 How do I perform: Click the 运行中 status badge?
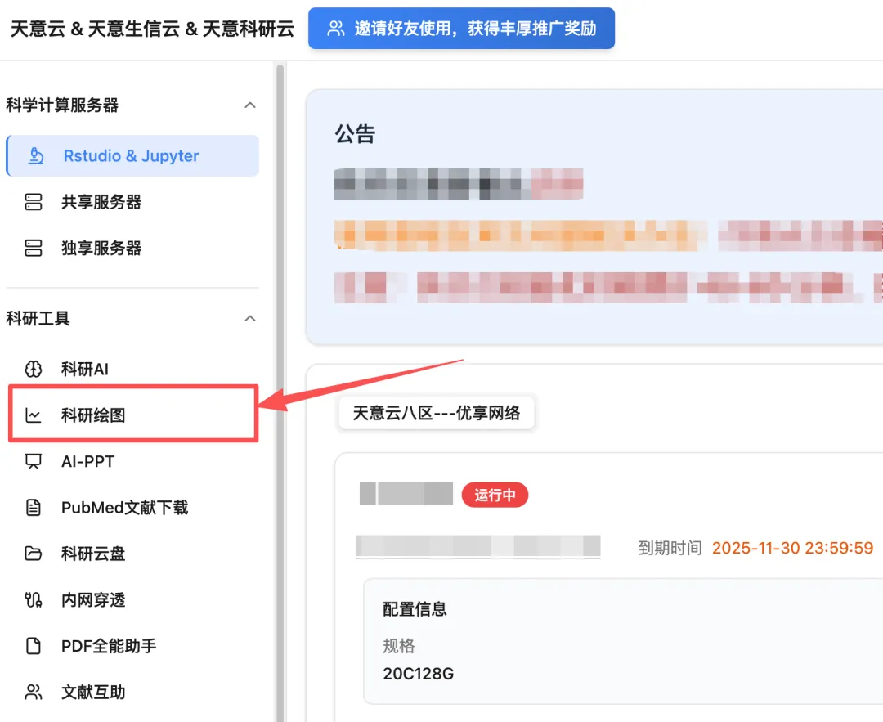click(x=495, y=495)
